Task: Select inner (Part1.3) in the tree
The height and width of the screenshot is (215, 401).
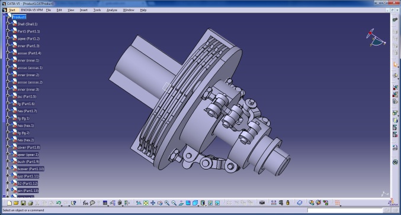Action: pos(28,46)
